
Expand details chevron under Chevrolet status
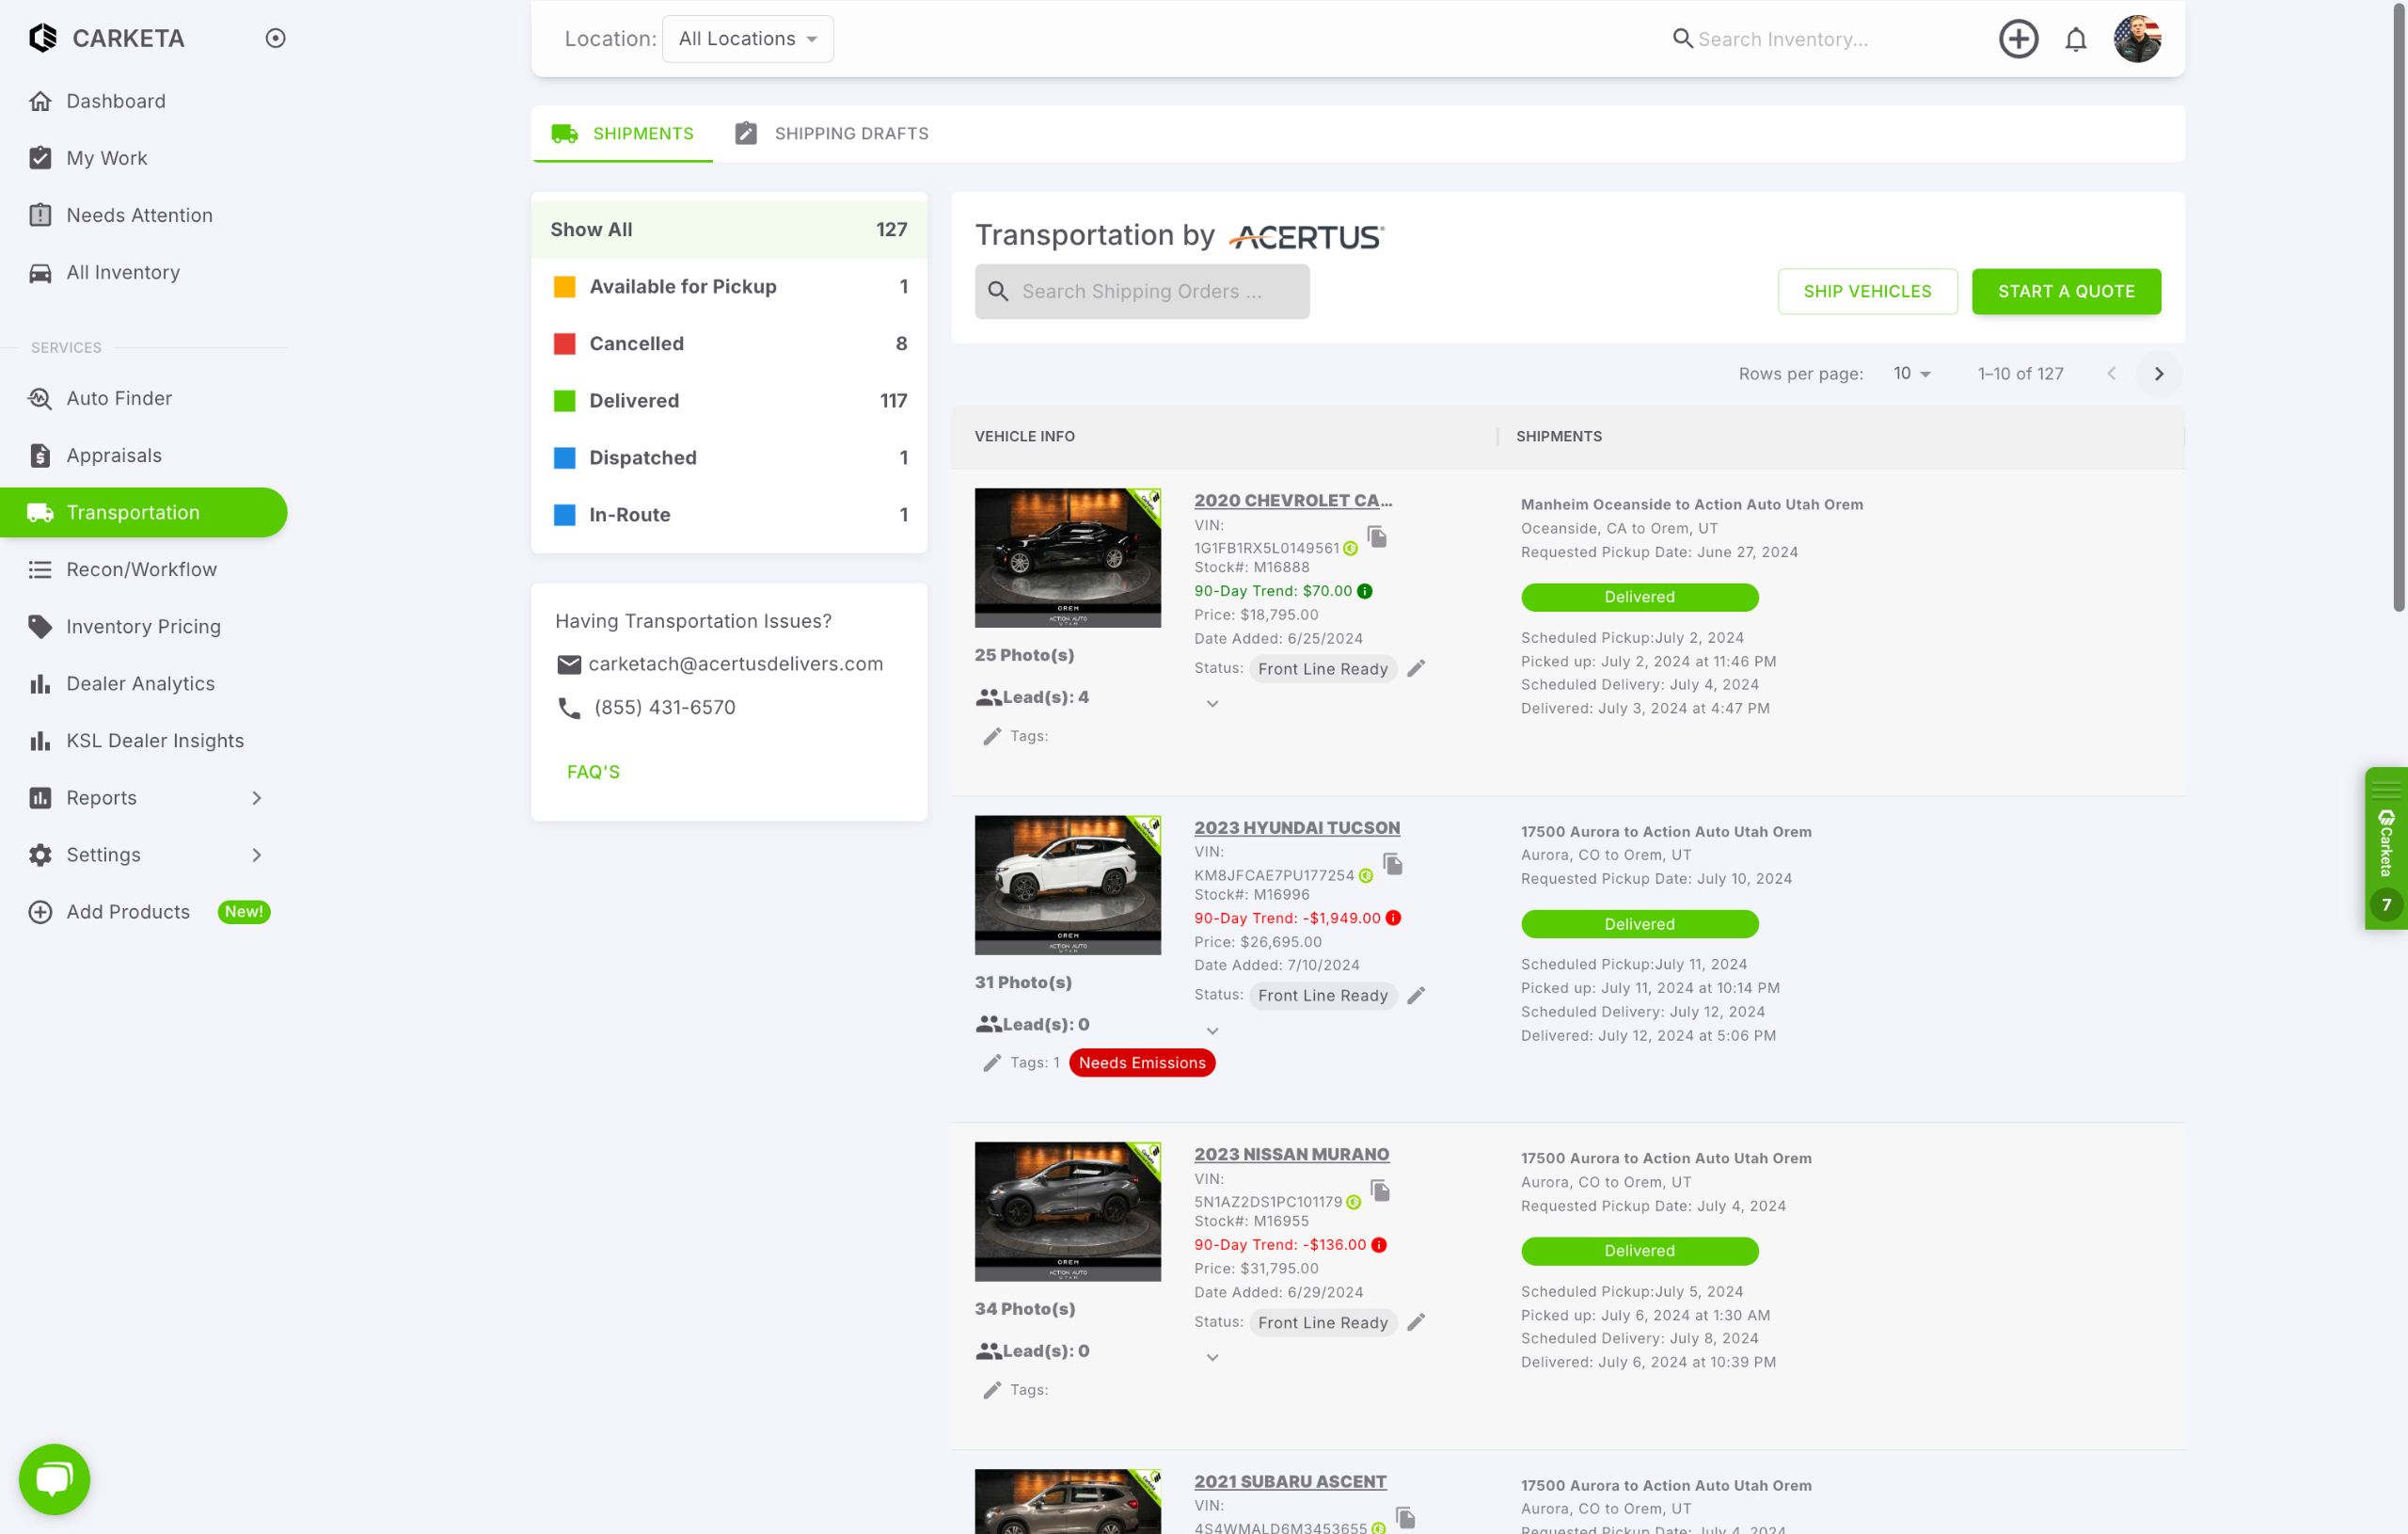[x=1212, y=705]
